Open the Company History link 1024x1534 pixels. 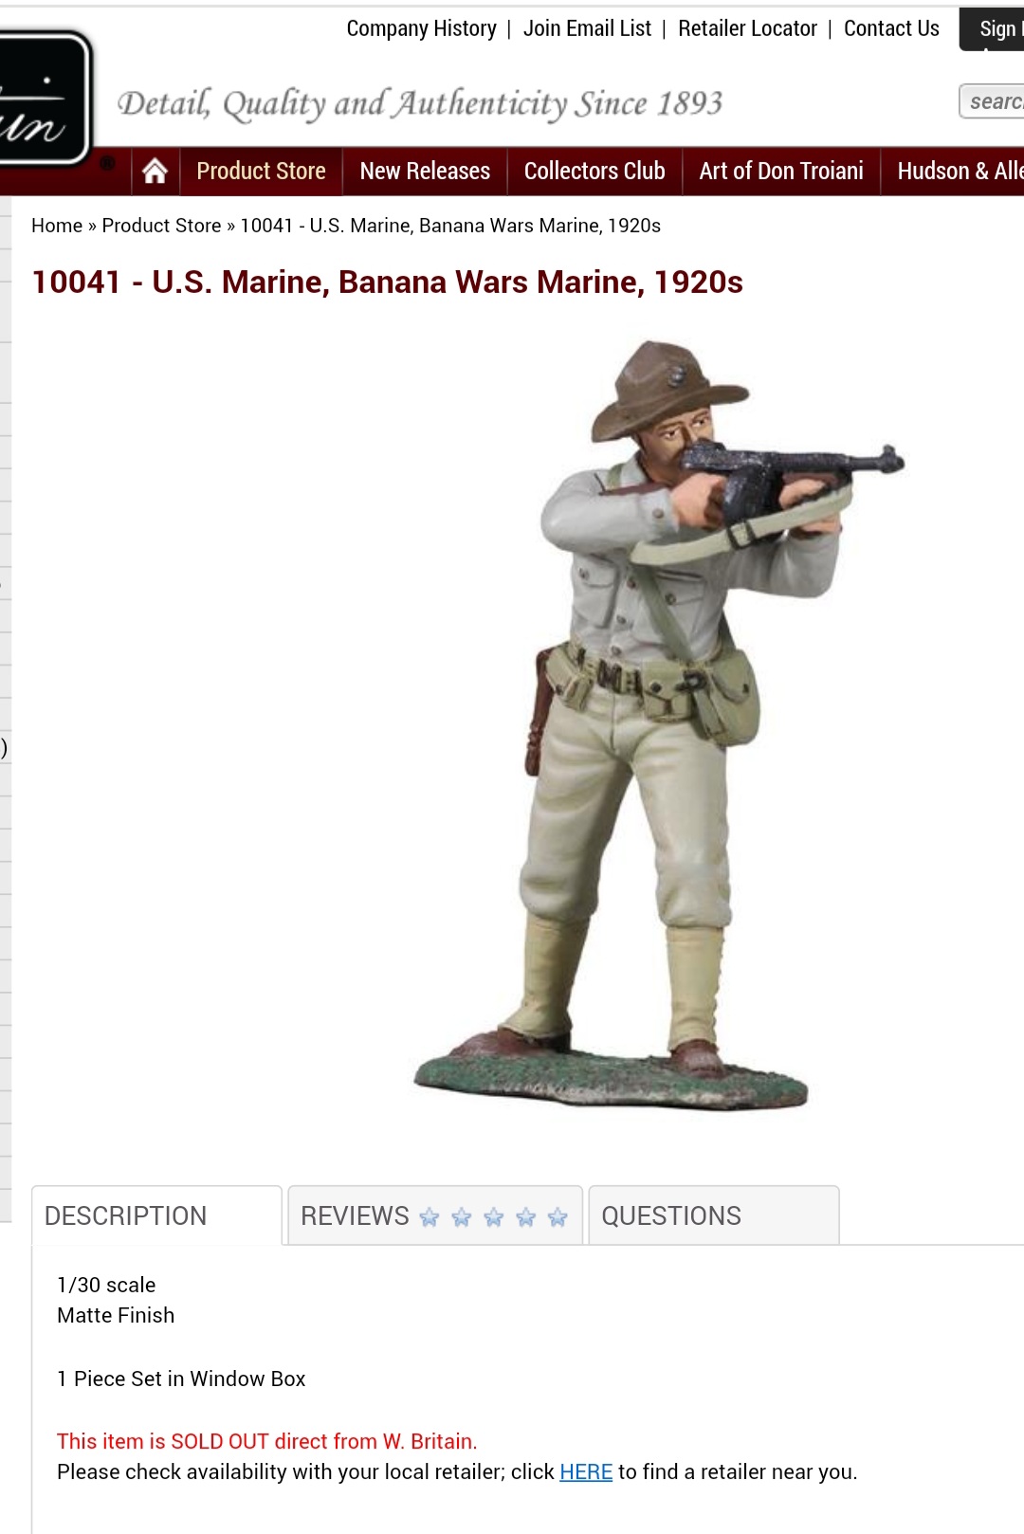(x=421, y=28)
